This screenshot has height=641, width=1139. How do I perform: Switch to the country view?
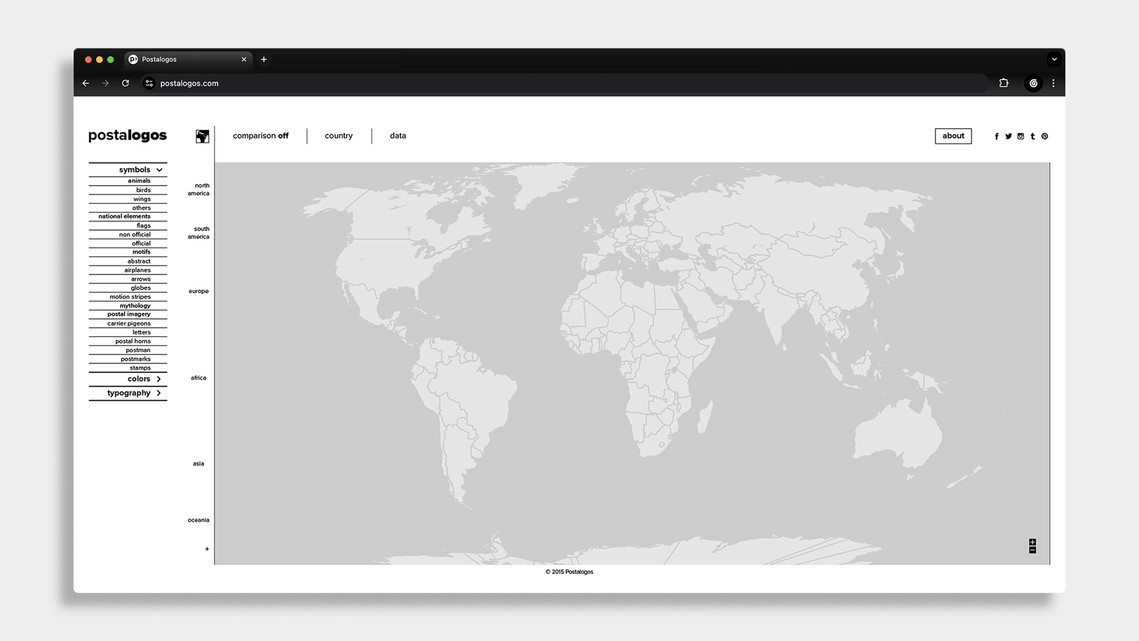(x=339, y=136)
